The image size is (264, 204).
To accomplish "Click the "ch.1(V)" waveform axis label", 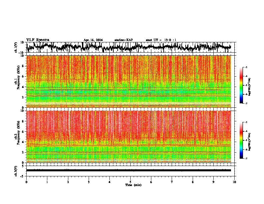I will [16, 47].
